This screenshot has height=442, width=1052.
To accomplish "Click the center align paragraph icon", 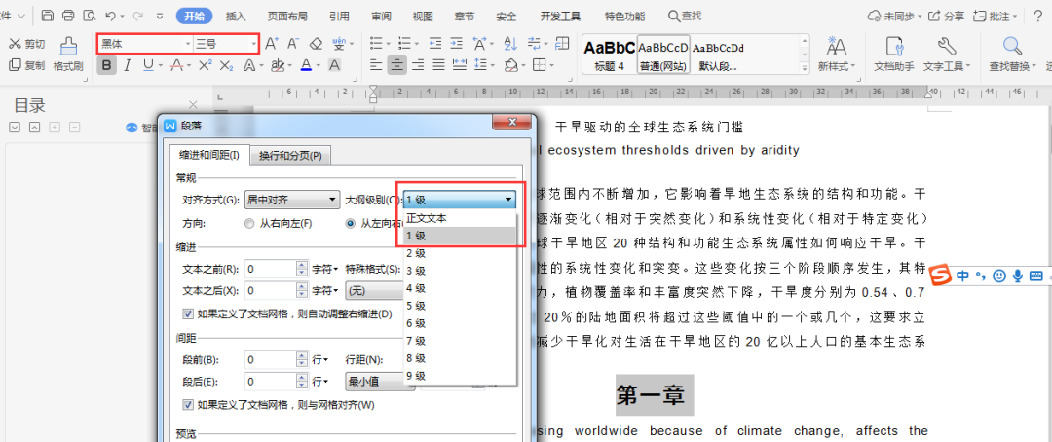I will click(x=396, y=65).
